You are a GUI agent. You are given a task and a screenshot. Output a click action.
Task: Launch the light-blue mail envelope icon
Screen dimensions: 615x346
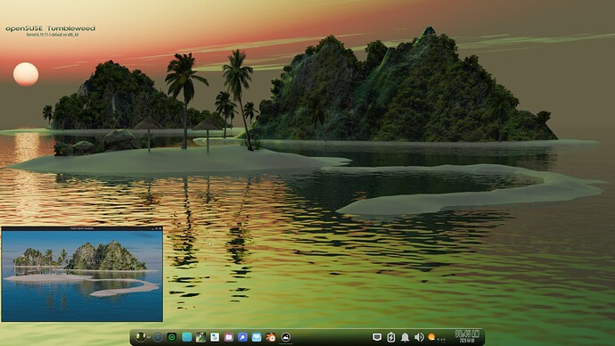click(x=257, y=337)
